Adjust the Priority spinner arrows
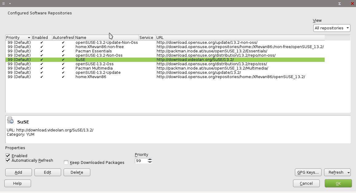Image resolution: width=356 pixels, height=193 pixels. 150,161
